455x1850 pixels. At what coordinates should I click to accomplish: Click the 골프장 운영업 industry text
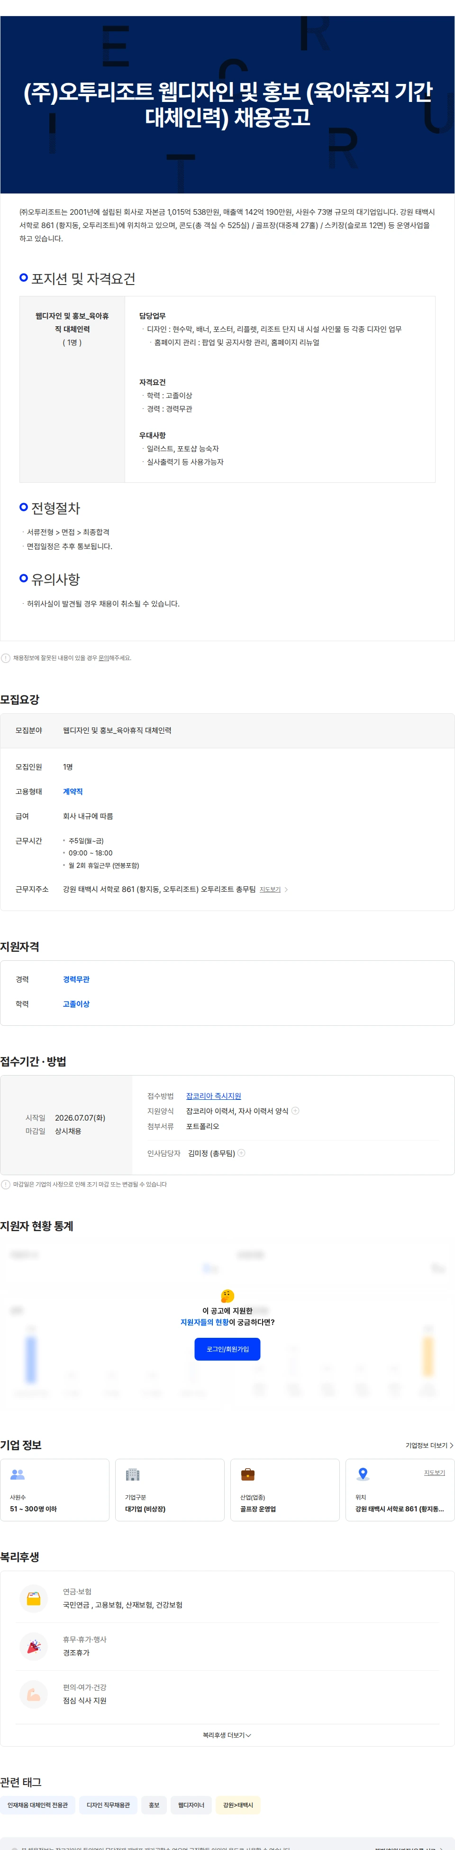pyautogui.click(x=258, y=1509)
